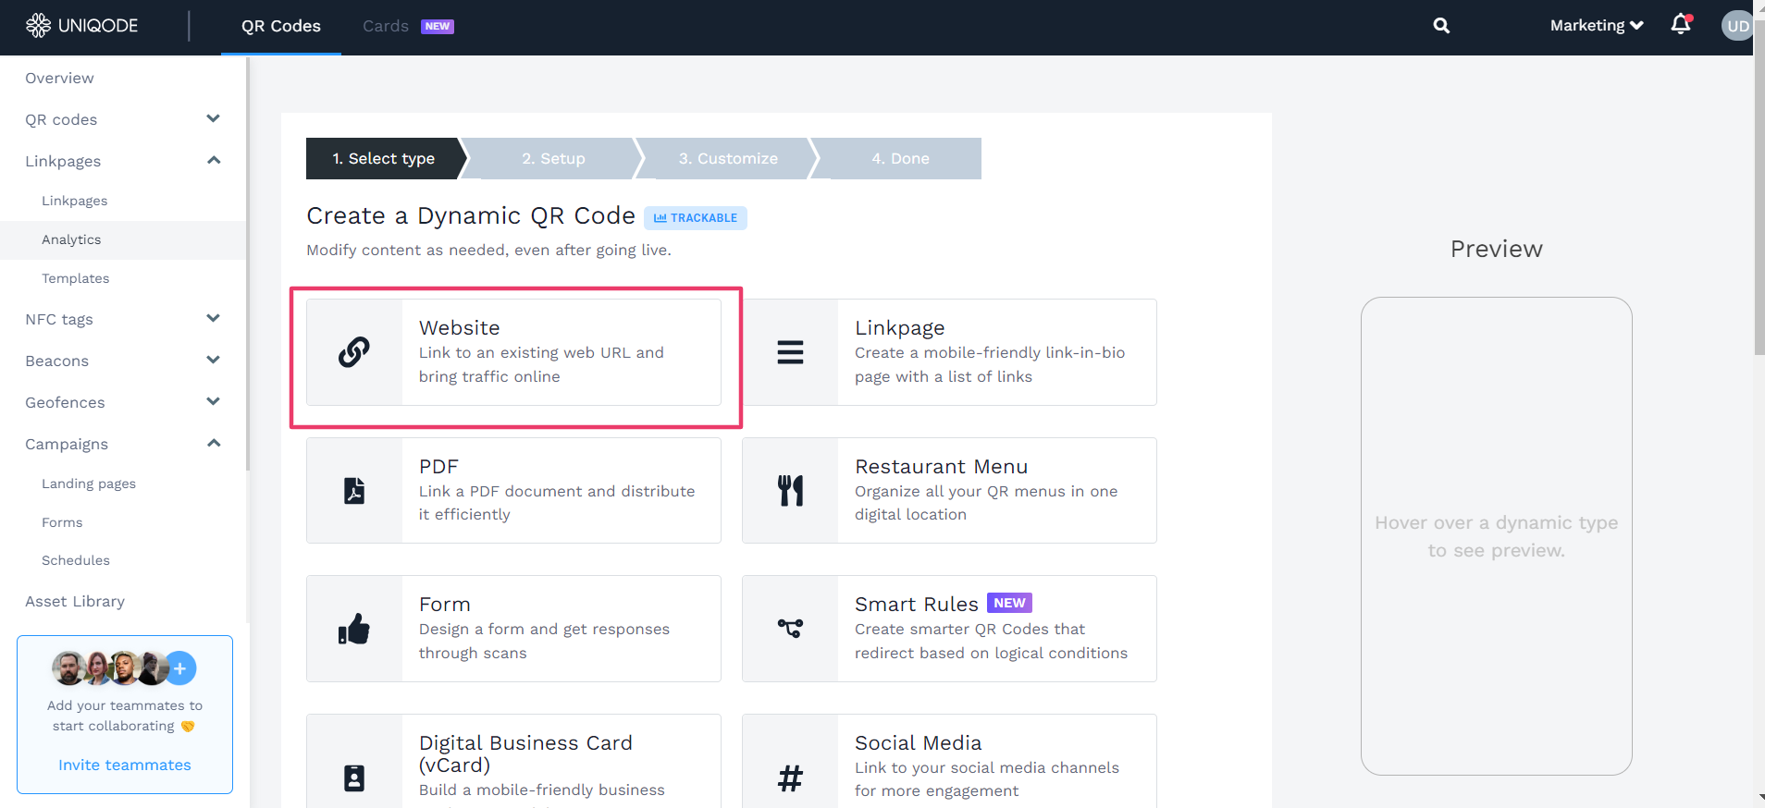
Task: Select the Linkpage list-lines icon
Action: coord(790,352)
